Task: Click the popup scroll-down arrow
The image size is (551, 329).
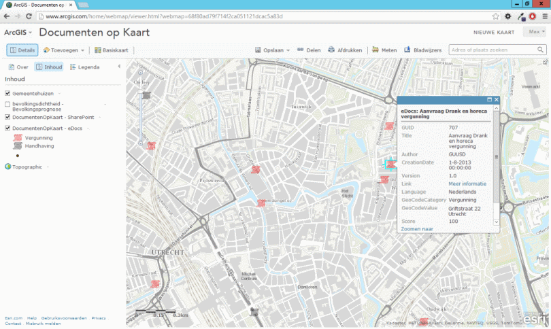Action: click(x=497, y=222)
